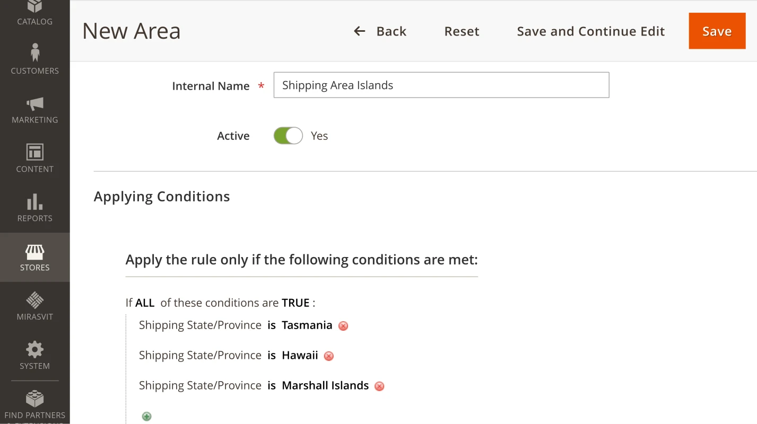Open the Content layout icon
The width and height of the screenshot is (757, 424).
click(x=34, y=152)
